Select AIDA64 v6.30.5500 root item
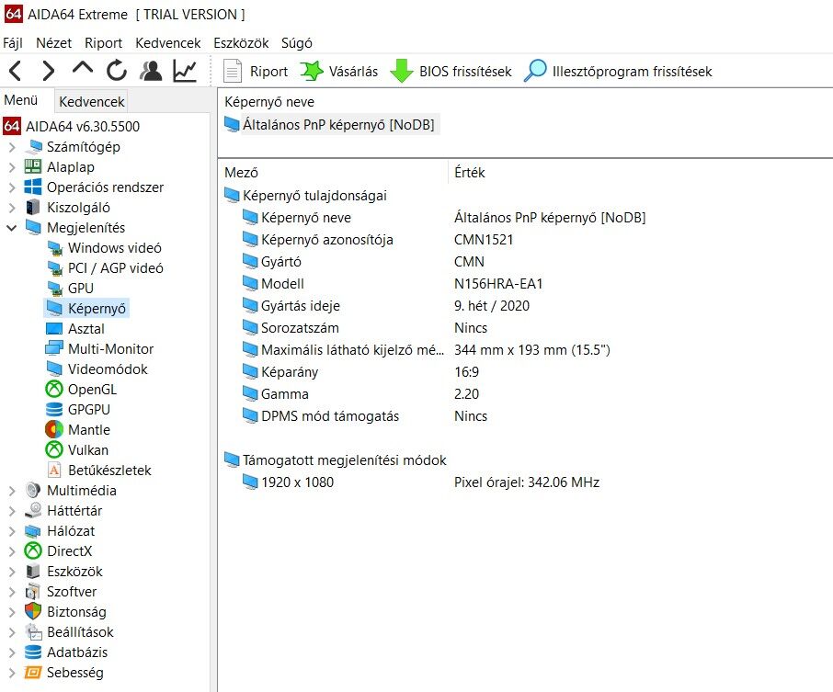The image size is (833, 692). 72,127
